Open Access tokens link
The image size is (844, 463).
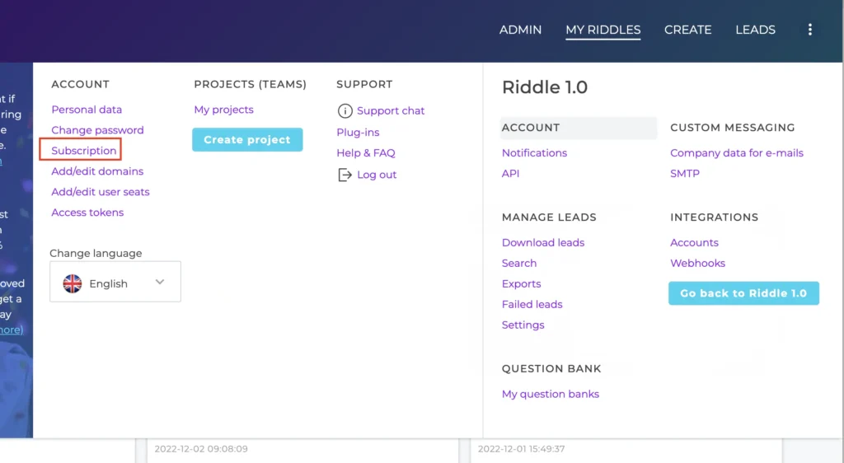87,213
